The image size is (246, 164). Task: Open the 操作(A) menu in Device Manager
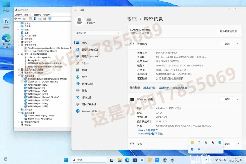tap(28, 14)
